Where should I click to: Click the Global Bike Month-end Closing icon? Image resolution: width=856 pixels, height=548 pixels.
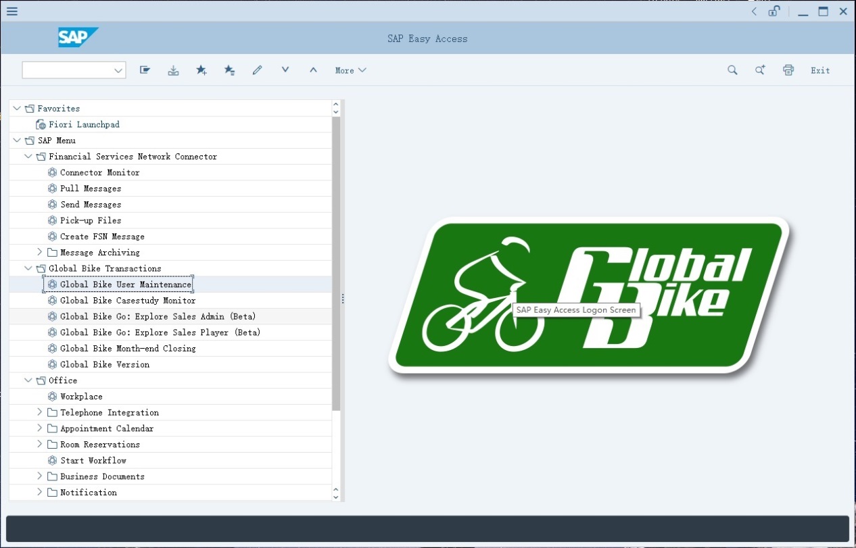[x=53, y=349]
